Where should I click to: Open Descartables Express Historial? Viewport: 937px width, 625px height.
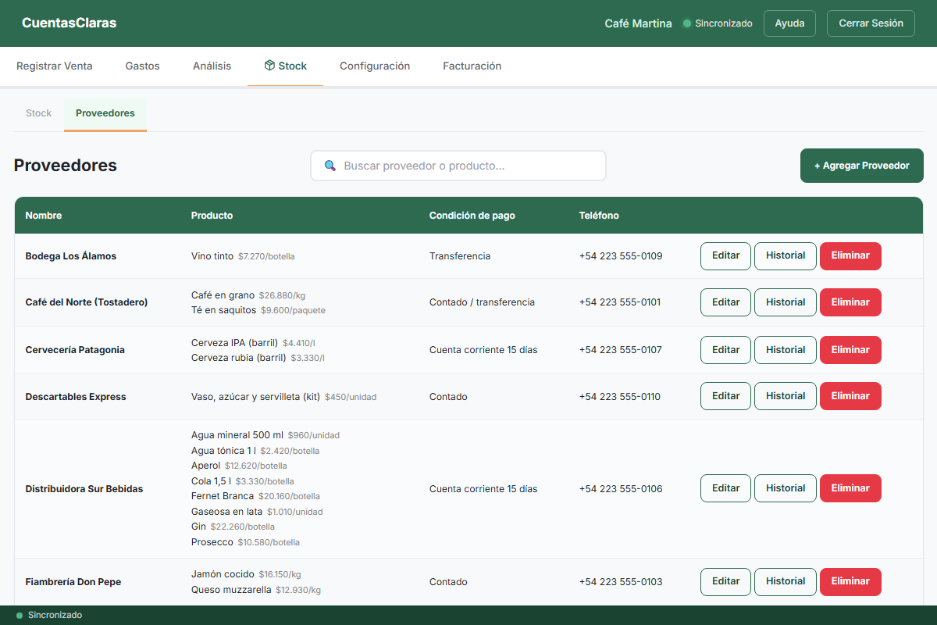786,396
